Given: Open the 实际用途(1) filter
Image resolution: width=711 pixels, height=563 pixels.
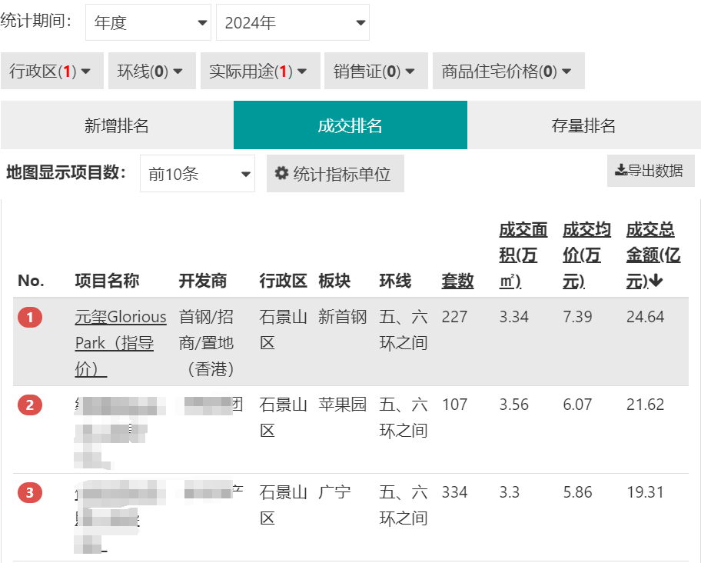Looking at the screenshot, I should click(x=261, y=71).
